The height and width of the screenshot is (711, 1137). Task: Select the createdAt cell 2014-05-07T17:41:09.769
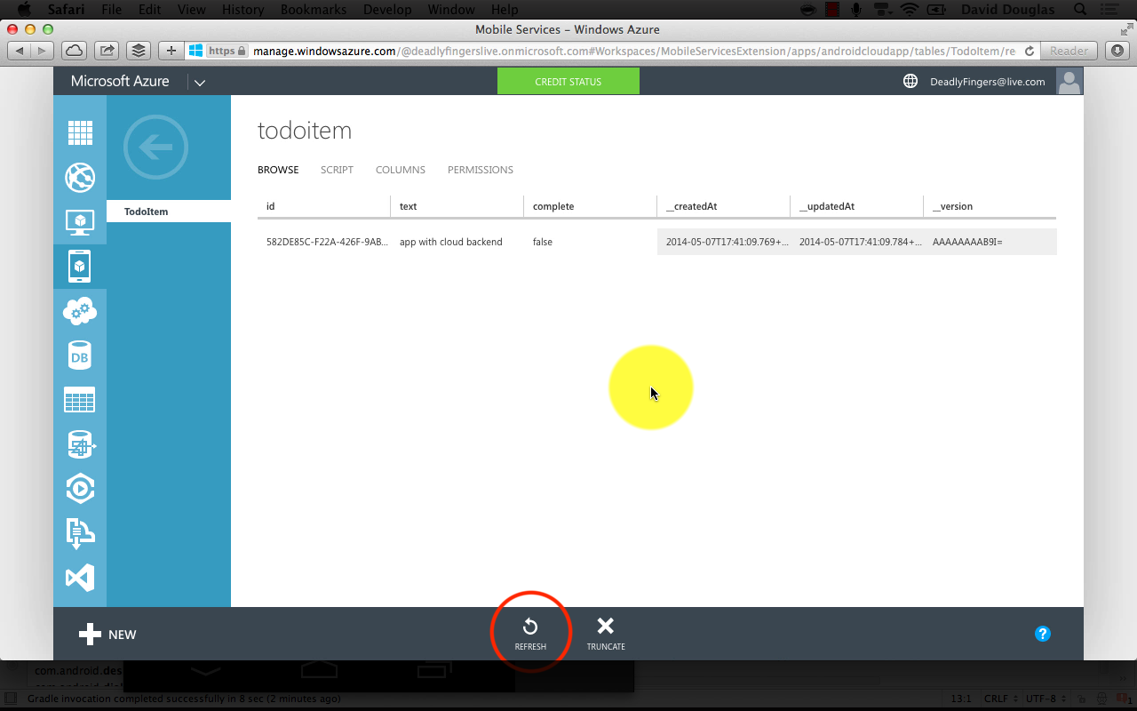[724, 242]
